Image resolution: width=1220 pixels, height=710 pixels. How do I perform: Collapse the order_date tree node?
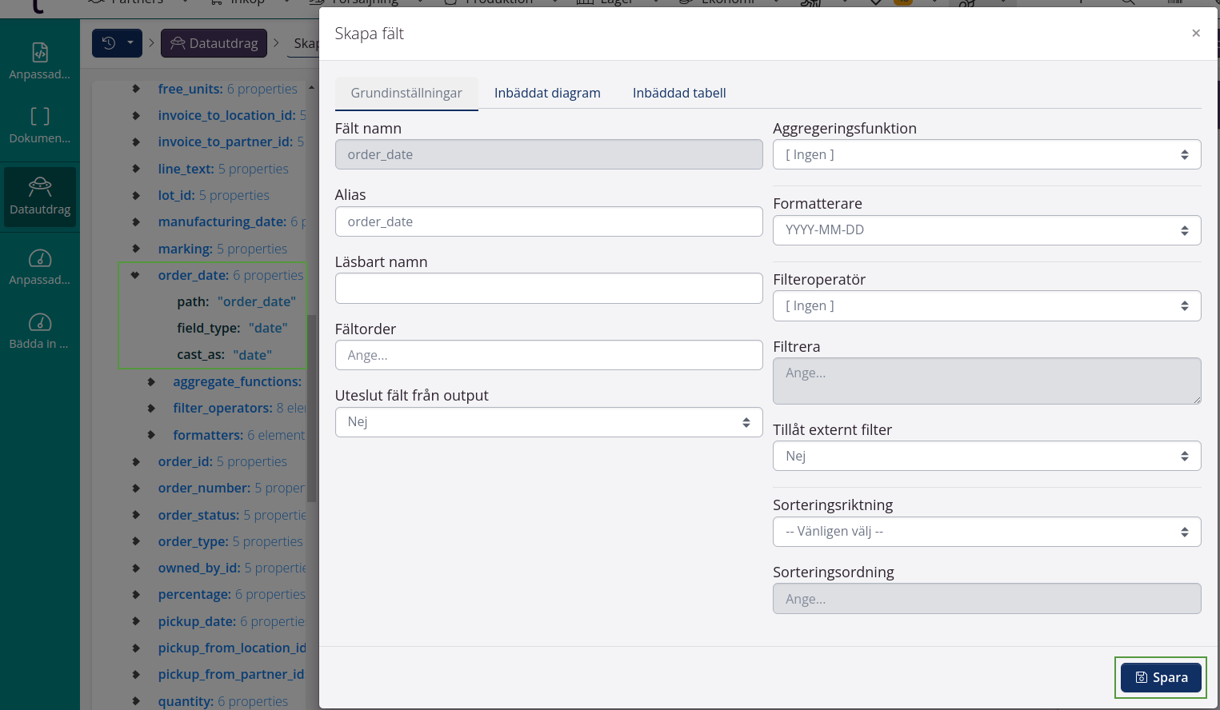pos(135,275)
